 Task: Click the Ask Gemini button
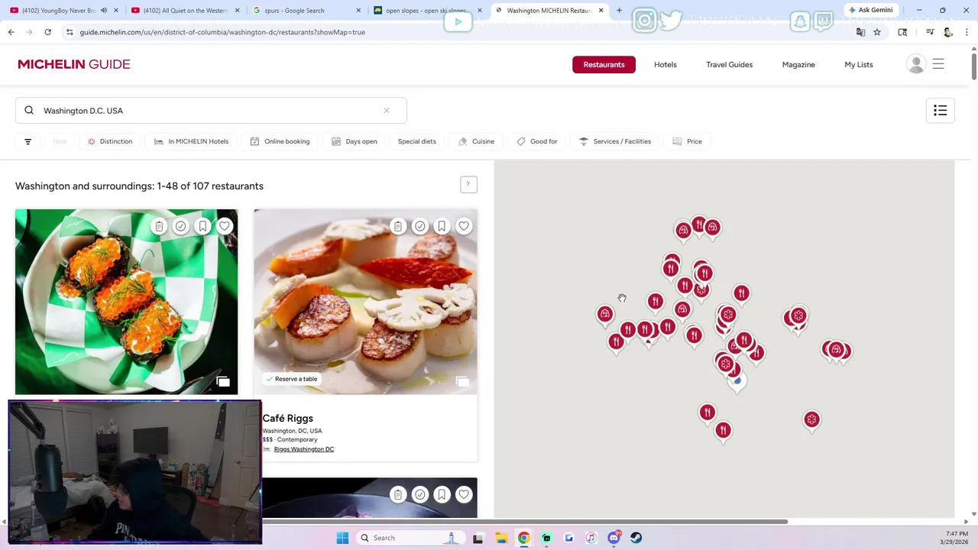coord(871,10)
